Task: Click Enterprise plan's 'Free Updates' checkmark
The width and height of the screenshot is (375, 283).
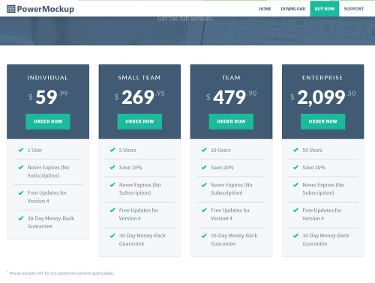Action: (x=295, y=210)
